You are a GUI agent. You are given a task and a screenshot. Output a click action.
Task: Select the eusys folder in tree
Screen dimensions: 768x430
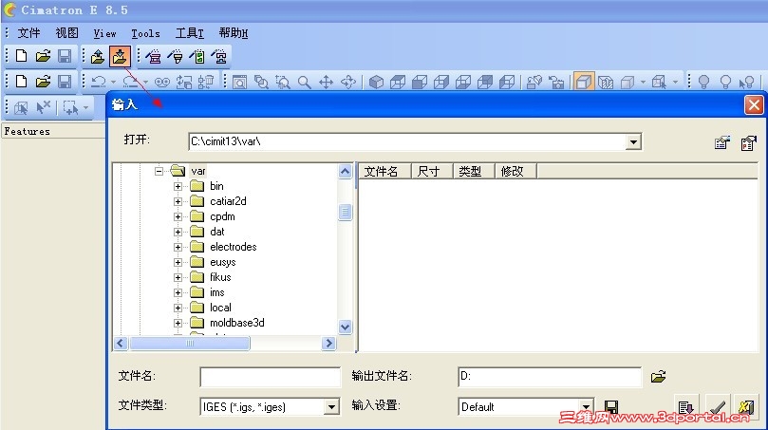tap(223, 262)
